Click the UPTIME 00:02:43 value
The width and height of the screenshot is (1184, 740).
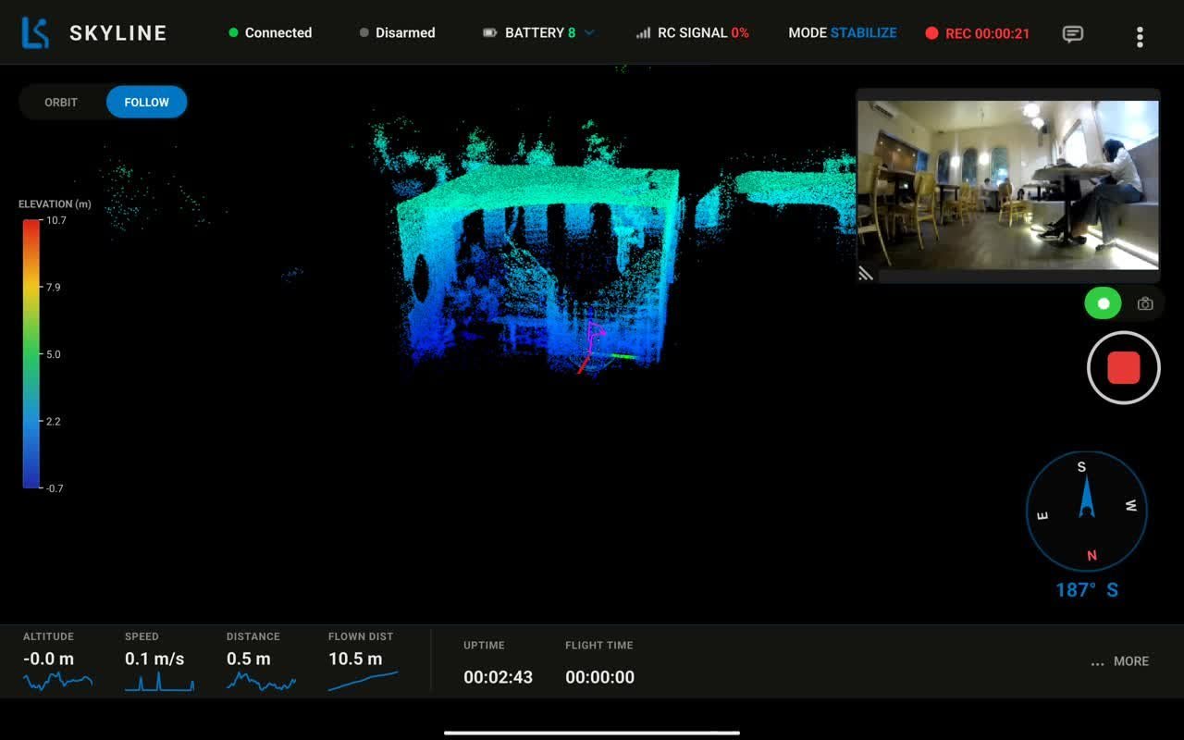[x=498, y=677]
